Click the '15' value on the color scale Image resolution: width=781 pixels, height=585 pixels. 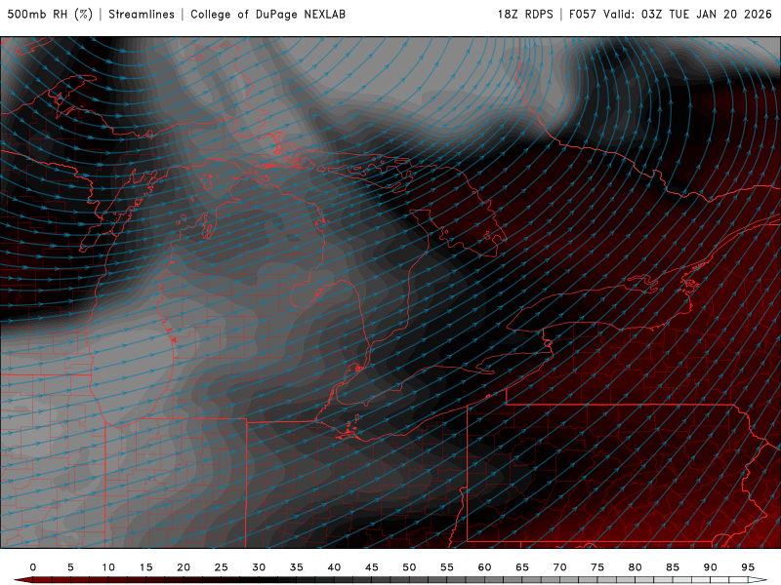[x=145, y=567]
